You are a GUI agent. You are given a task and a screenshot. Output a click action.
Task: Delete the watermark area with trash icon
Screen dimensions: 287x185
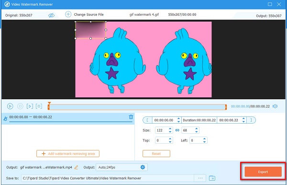coord(131,117)
